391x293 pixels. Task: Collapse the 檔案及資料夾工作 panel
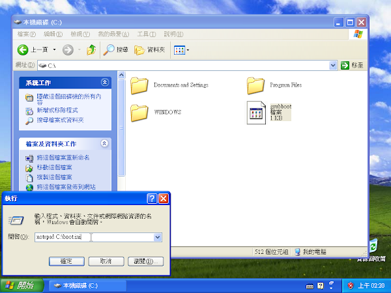coord(104,143)
